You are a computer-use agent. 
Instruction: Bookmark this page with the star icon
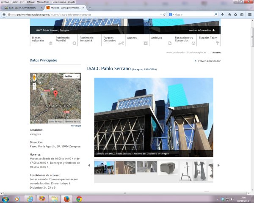(x=235, y=14)
